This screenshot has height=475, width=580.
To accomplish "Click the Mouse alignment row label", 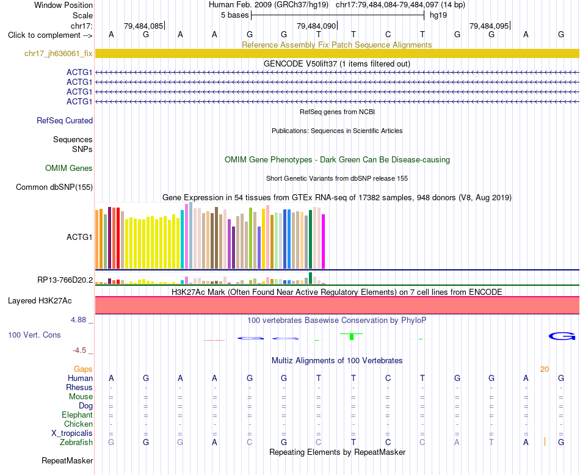I will (81, 397).
